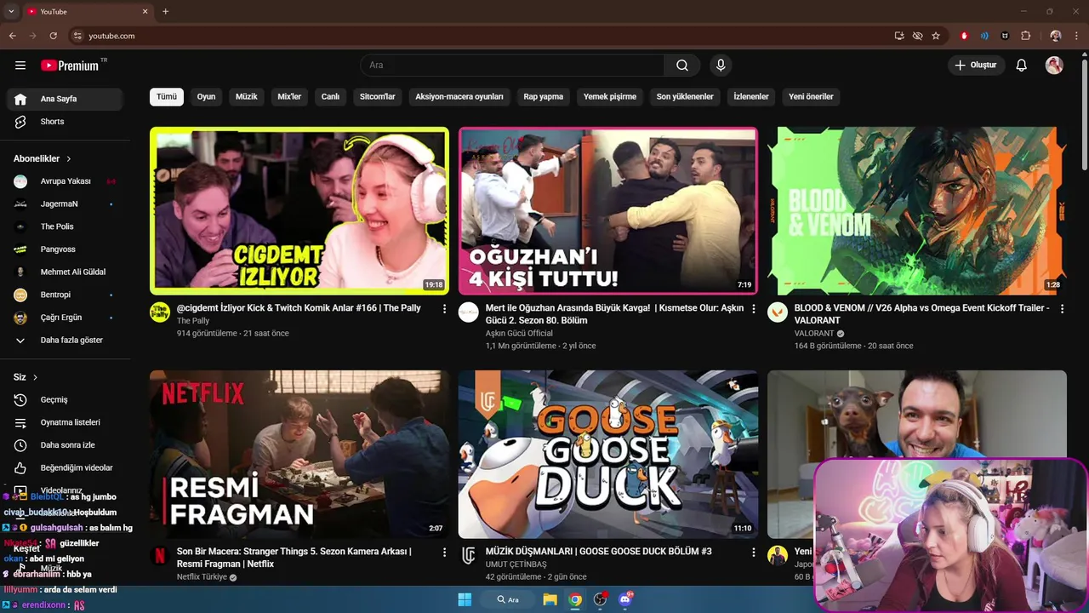Click the search magnifier button
The image size is (1089, 613).
coord(682,66)
